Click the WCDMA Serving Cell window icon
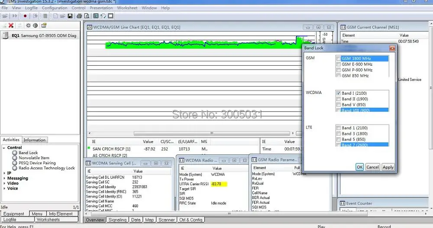Viewport: 433px width, 228px height. coord(88,163)
